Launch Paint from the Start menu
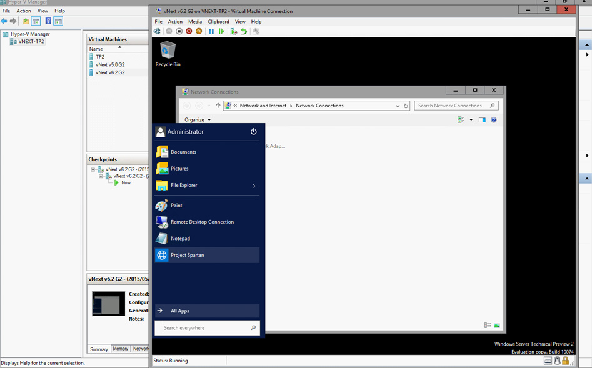 pyautogui.click(x=207, y=206)
